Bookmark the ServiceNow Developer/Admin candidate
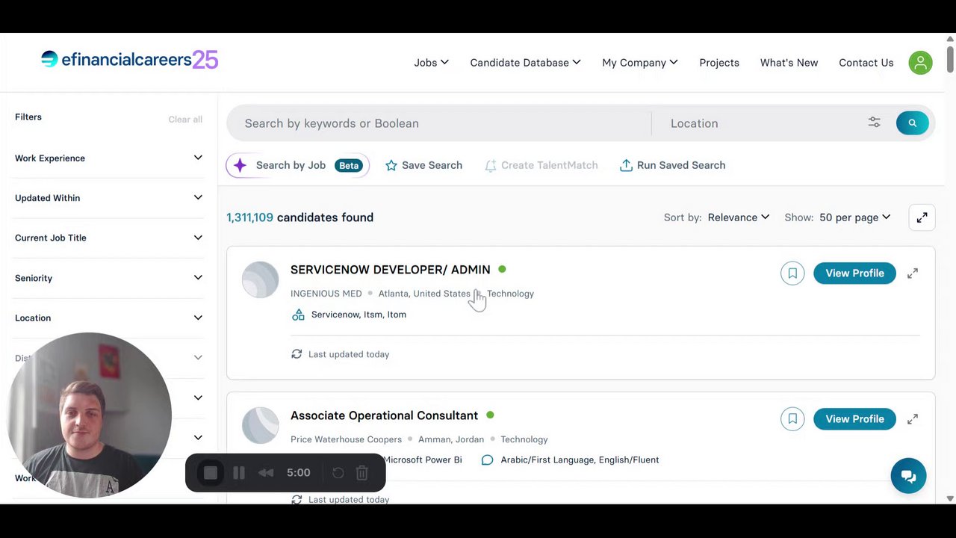 pyautogui.click(x=792, y=273)
